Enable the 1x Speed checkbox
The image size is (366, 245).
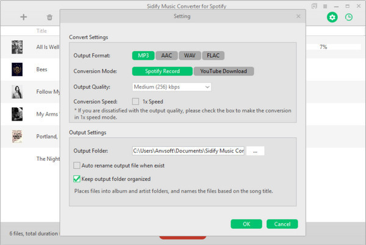click(135, 101)
